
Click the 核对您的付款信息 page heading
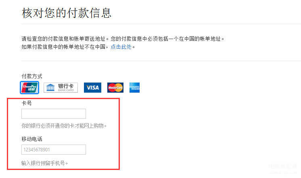click(67, 13)
